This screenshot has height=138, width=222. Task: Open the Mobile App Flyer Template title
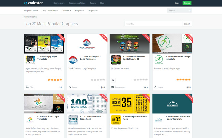pos(47,58)
